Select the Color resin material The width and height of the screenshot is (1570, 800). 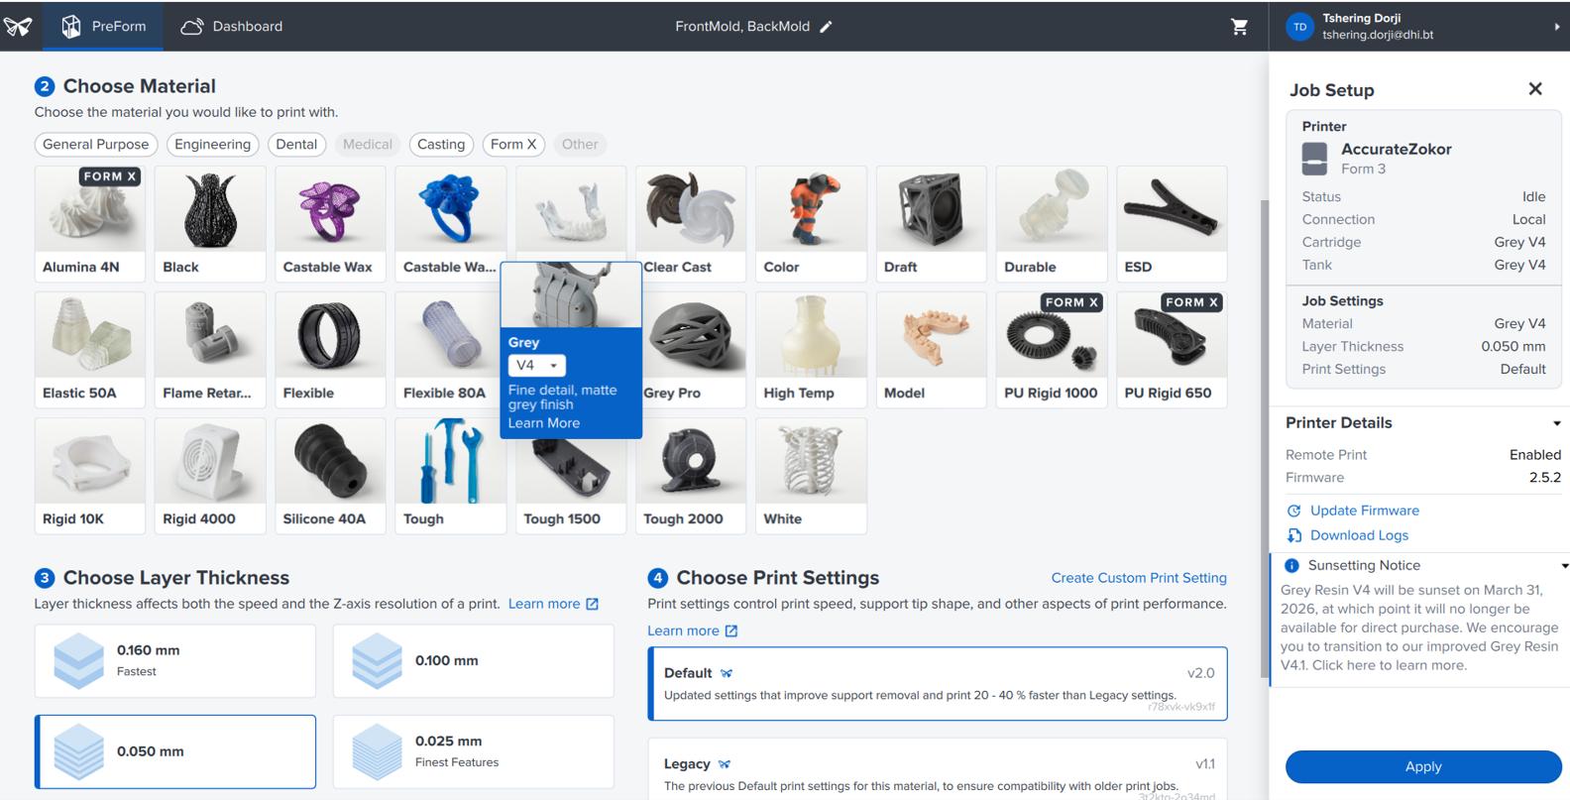click(x=811, y=224)
